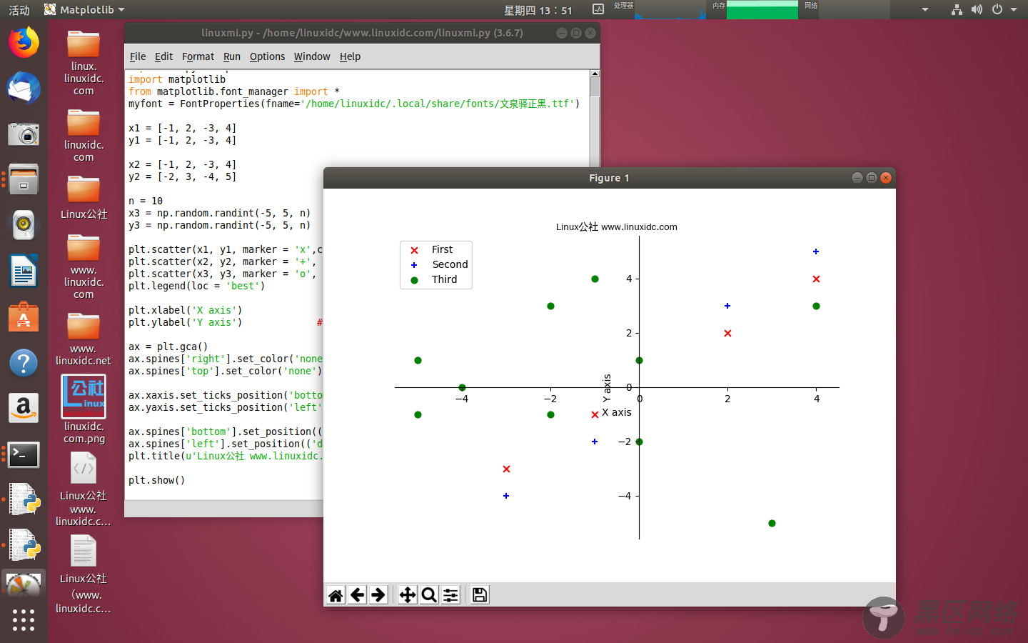
Task: Open the Help menu in IDLE
Action: click(x=350, y=56)
